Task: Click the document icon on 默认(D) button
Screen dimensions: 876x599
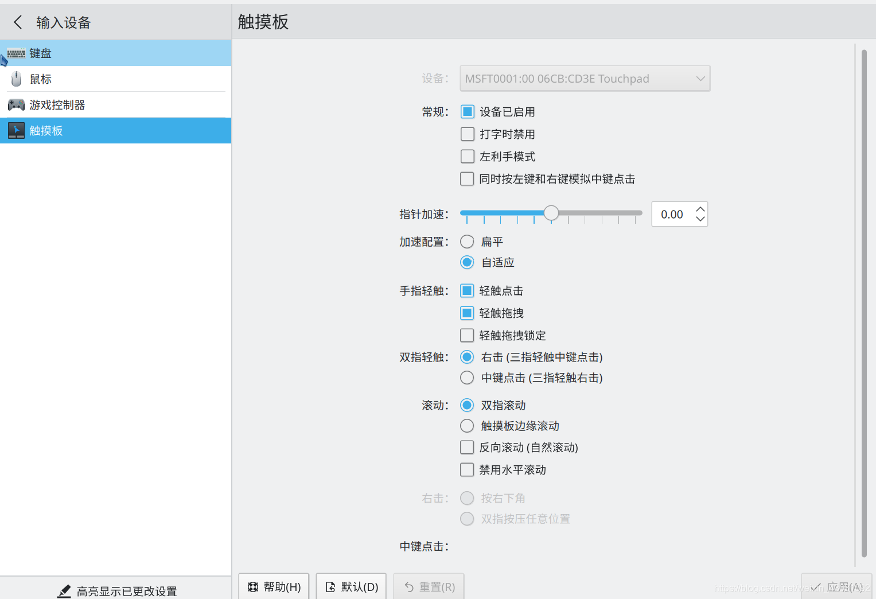Action: click(330, 587)
